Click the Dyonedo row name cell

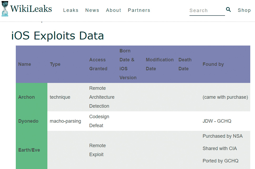[28, 121]
